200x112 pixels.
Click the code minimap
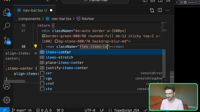pyautogui.click(x=164, y=27)
